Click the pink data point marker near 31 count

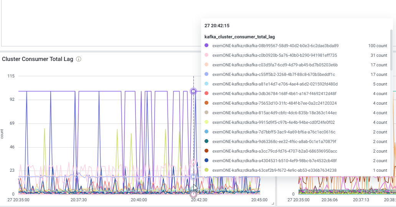[193, 163]
